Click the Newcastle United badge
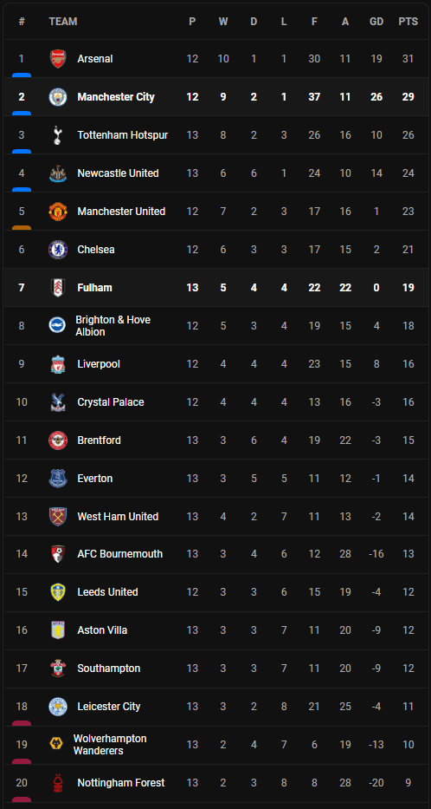This screenshot has height=809, width=431. point(58,173)
